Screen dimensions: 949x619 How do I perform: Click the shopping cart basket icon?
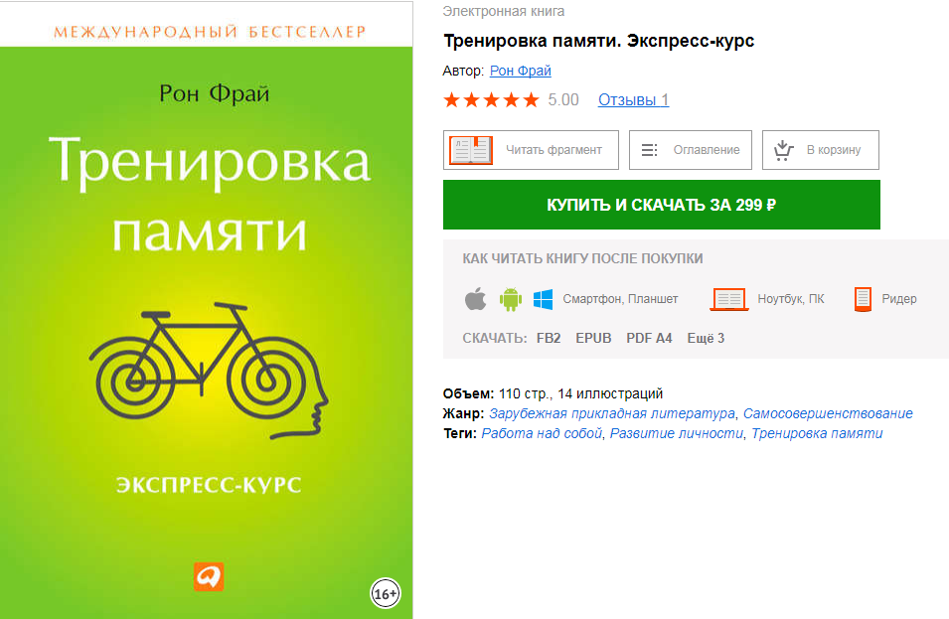coord(783,150)
